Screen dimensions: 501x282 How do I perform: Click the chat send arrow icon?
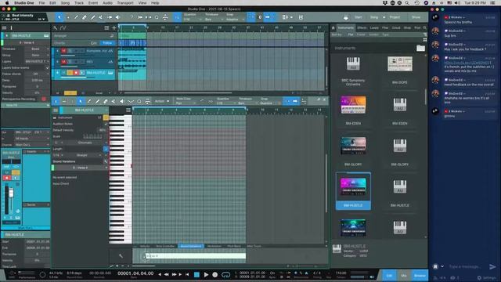[492, 266]
